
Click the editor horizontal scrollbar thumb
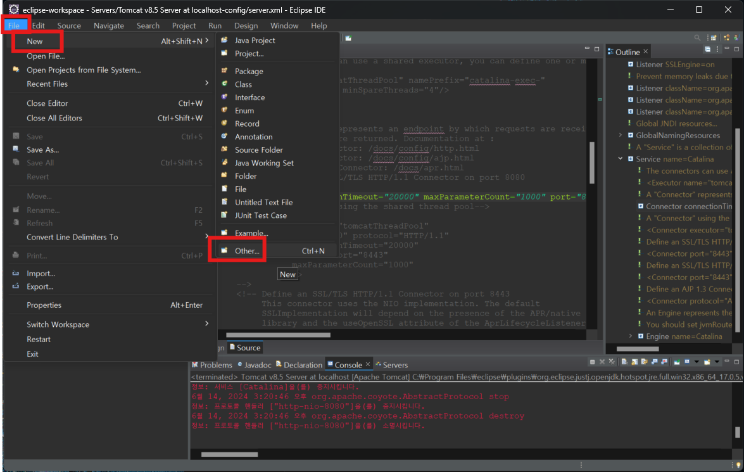click(278, 335)
